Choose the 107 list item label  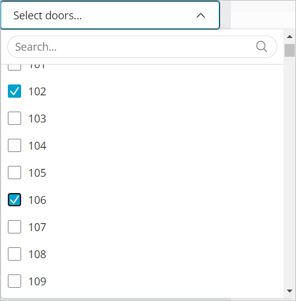[x=37, y=227]
